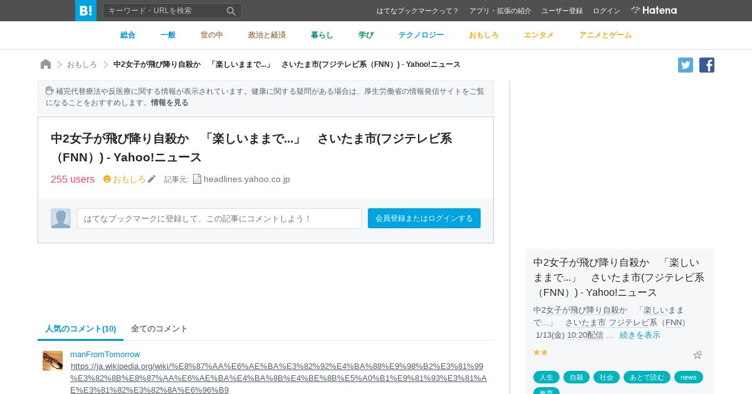The width and height of the screenshot is (752, 394).
Task: Open the main article title link
Action: click(x=251, y=148)
